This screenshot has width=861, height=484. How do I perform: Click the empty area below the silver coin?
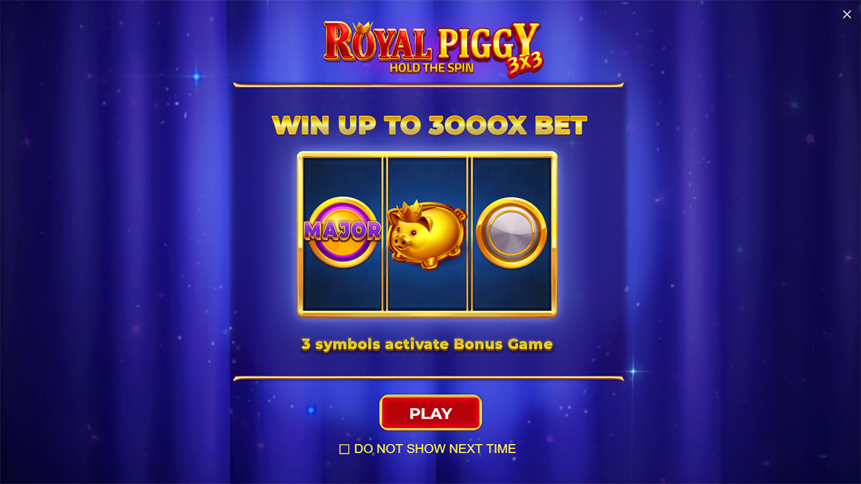pos(512,290)
